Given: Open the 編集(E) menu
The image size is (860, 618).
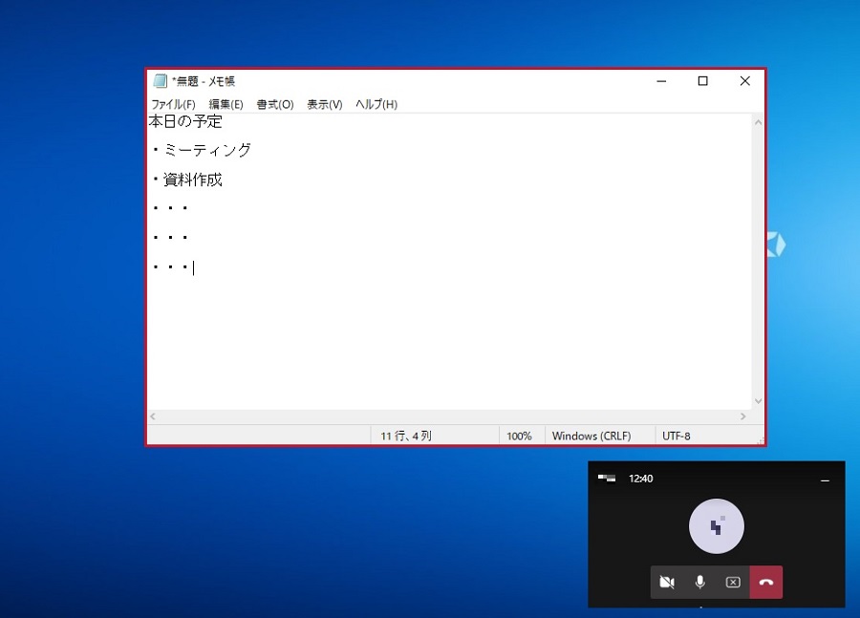Looking at the screenshot, I should click(226, 104).
